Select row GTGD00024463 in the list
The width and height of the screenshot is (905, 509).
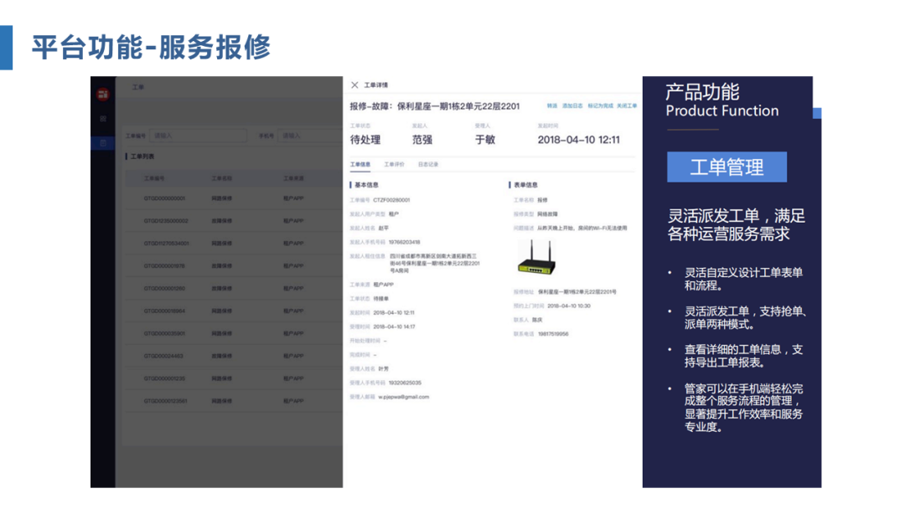coord(234,356)
